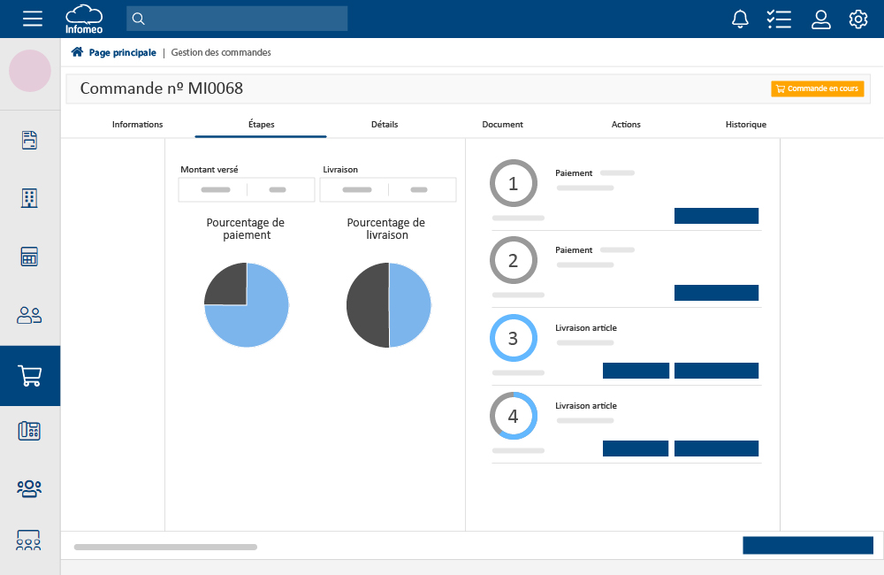Switch to the Détails tab
Viewport: 884px width, 575px height.
[385, 125]
